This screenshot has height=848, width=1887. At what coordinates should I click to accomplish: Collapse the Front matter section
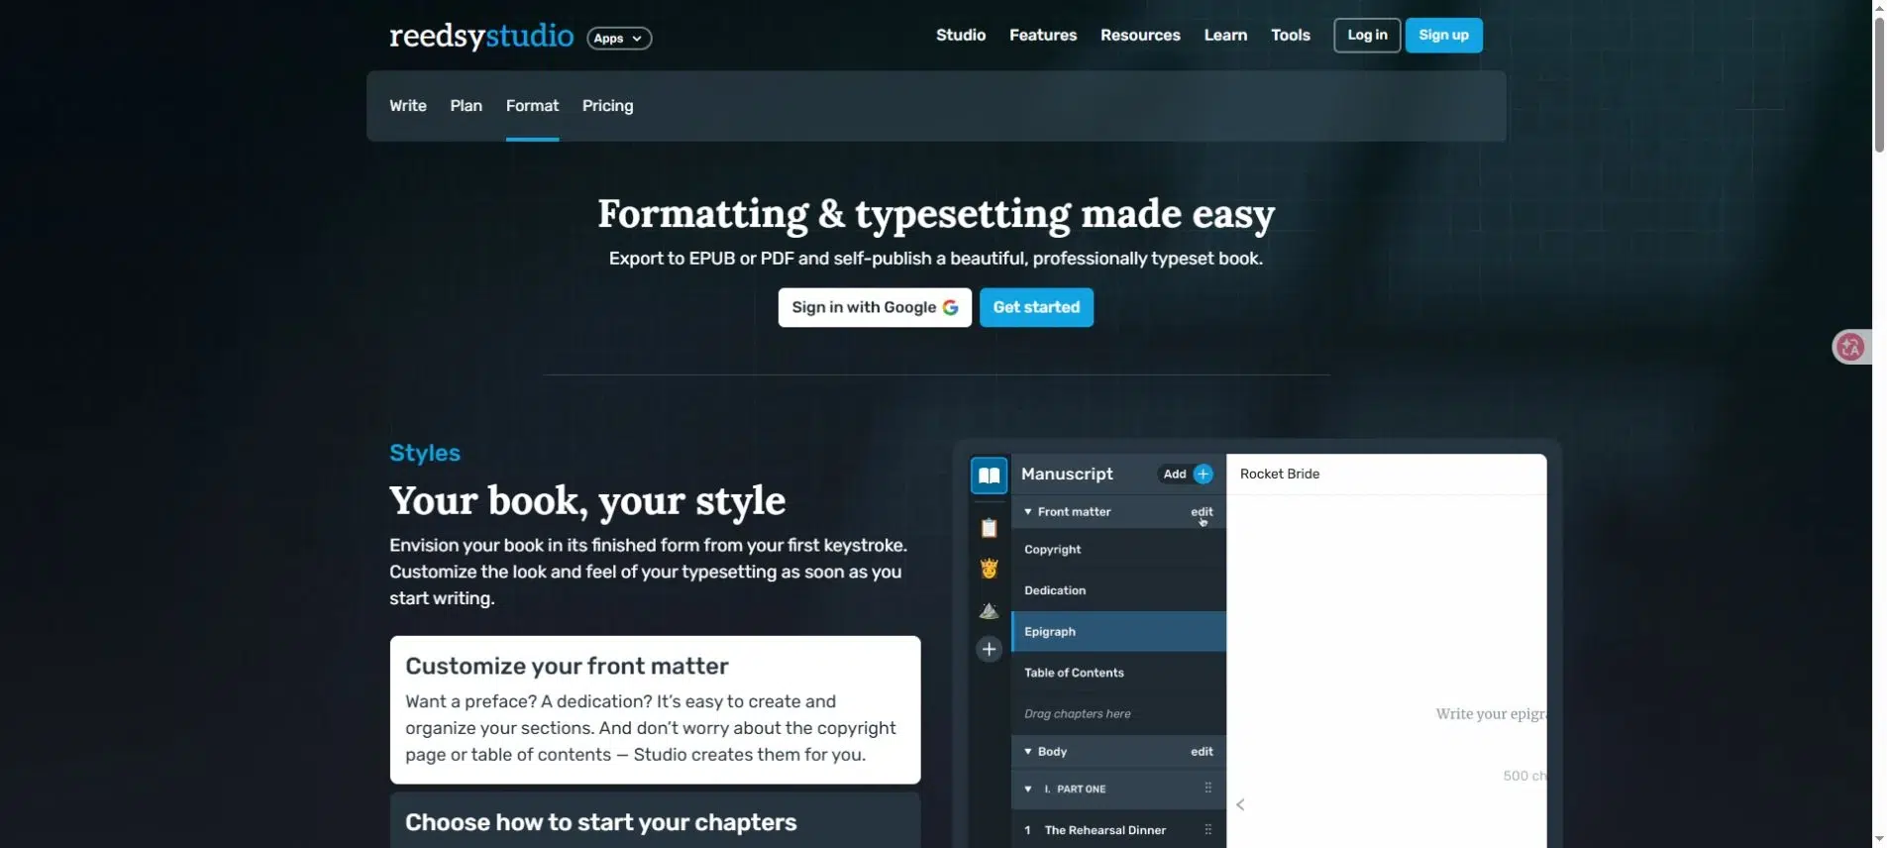(1028, 512)
